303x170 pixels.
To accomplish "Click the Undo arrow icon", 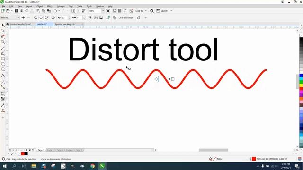I will pos(55,11).
